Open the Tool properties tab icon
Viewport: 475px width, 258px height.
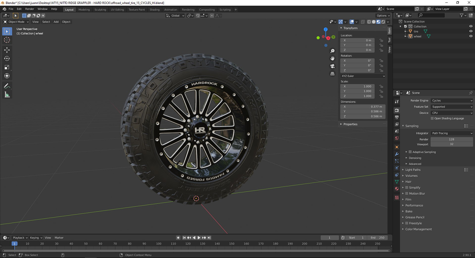pos(397,102)
